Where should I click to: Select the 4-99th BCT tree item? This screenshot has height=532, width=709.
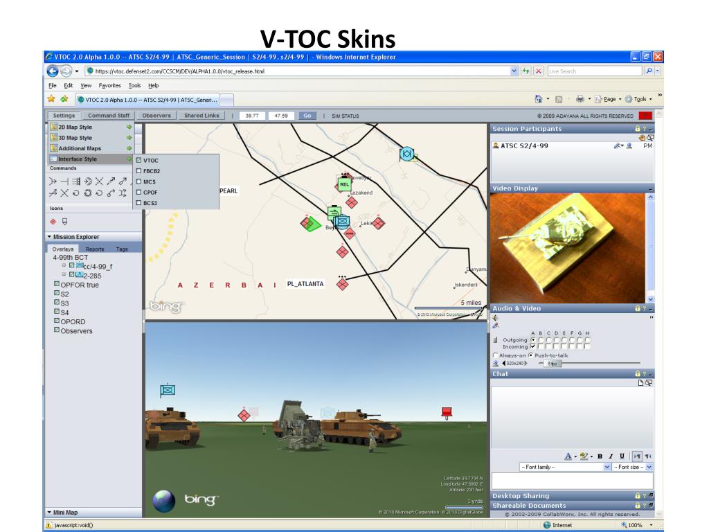click(70, 258)
